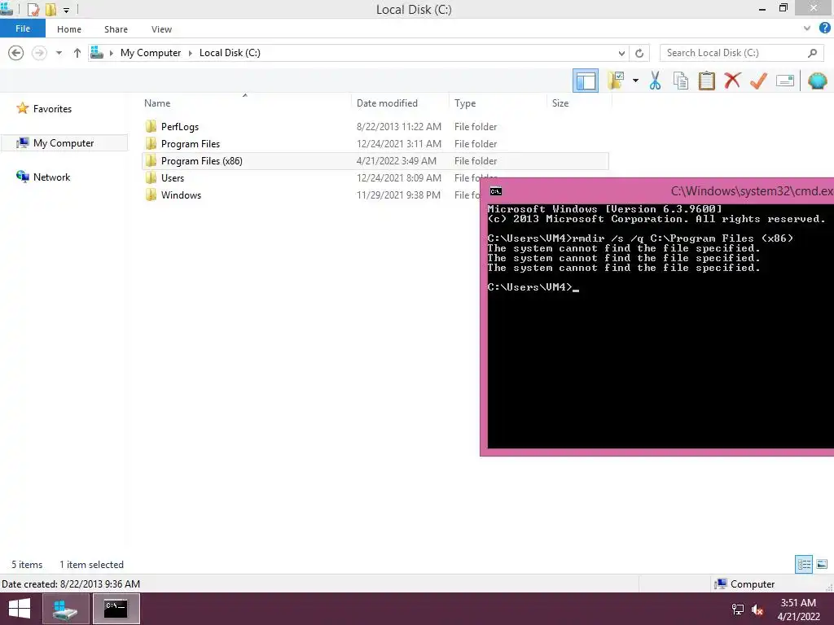This screenshot has width=834, height=625.
Task: Open the Share ribbon tab
Action: 116,29
